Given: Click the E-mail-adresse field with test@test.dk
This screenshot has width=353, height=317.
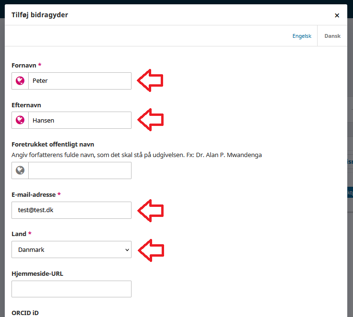Looking at the screenshot, I should click(x=71, y=210).
